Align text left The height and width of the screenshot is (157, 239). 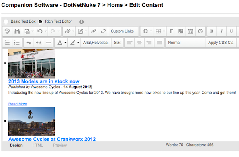click(x=130, y=43)
